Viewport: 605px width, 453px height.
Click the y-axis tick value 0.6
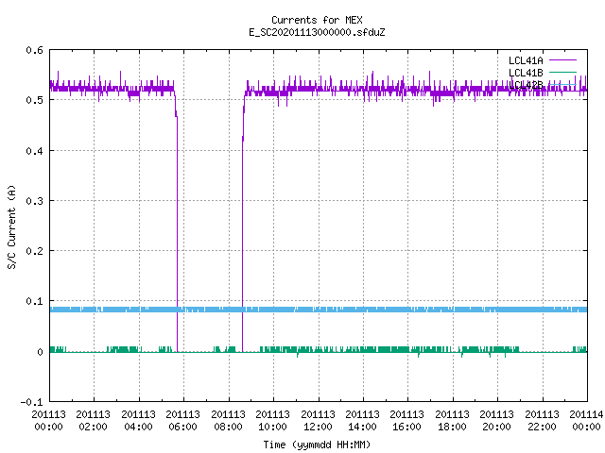click(x=34, y=50)
